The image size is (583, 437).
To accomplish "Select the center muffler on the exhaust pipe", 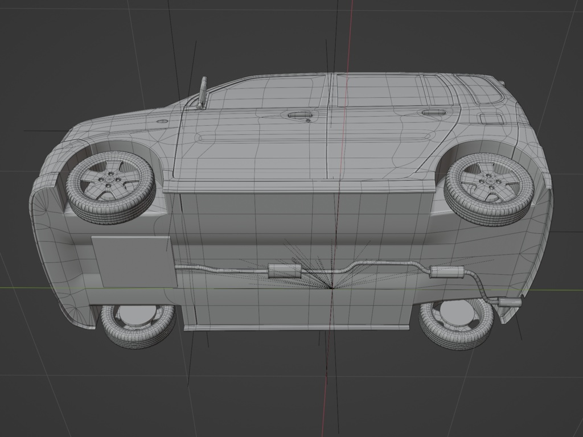I will [x=285, y=271].
